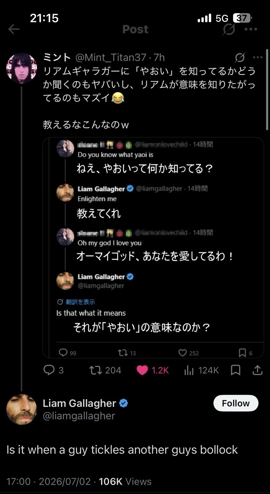Open more options on Mint_Titan37's post
The width and height of the screenshot is (270, 494).
click(x=258, y=57)
